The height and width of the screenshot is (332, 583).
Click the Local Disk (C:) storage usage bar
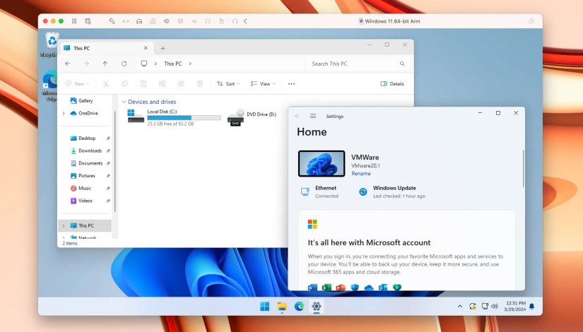click(x=184, y=118)
